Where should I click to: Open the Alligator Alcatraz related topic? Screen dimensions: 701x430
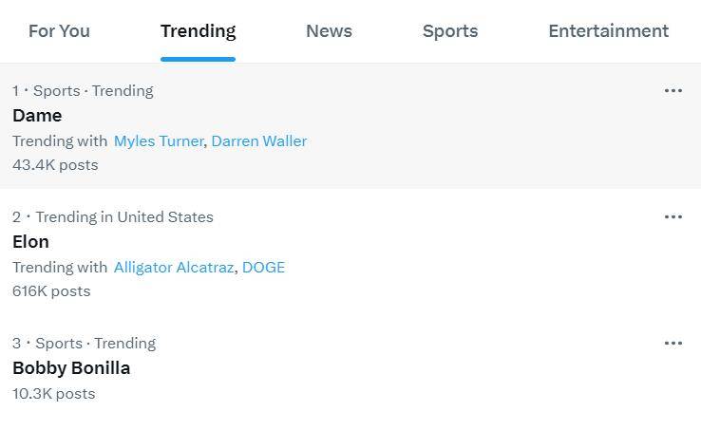[x=173, y=268]
